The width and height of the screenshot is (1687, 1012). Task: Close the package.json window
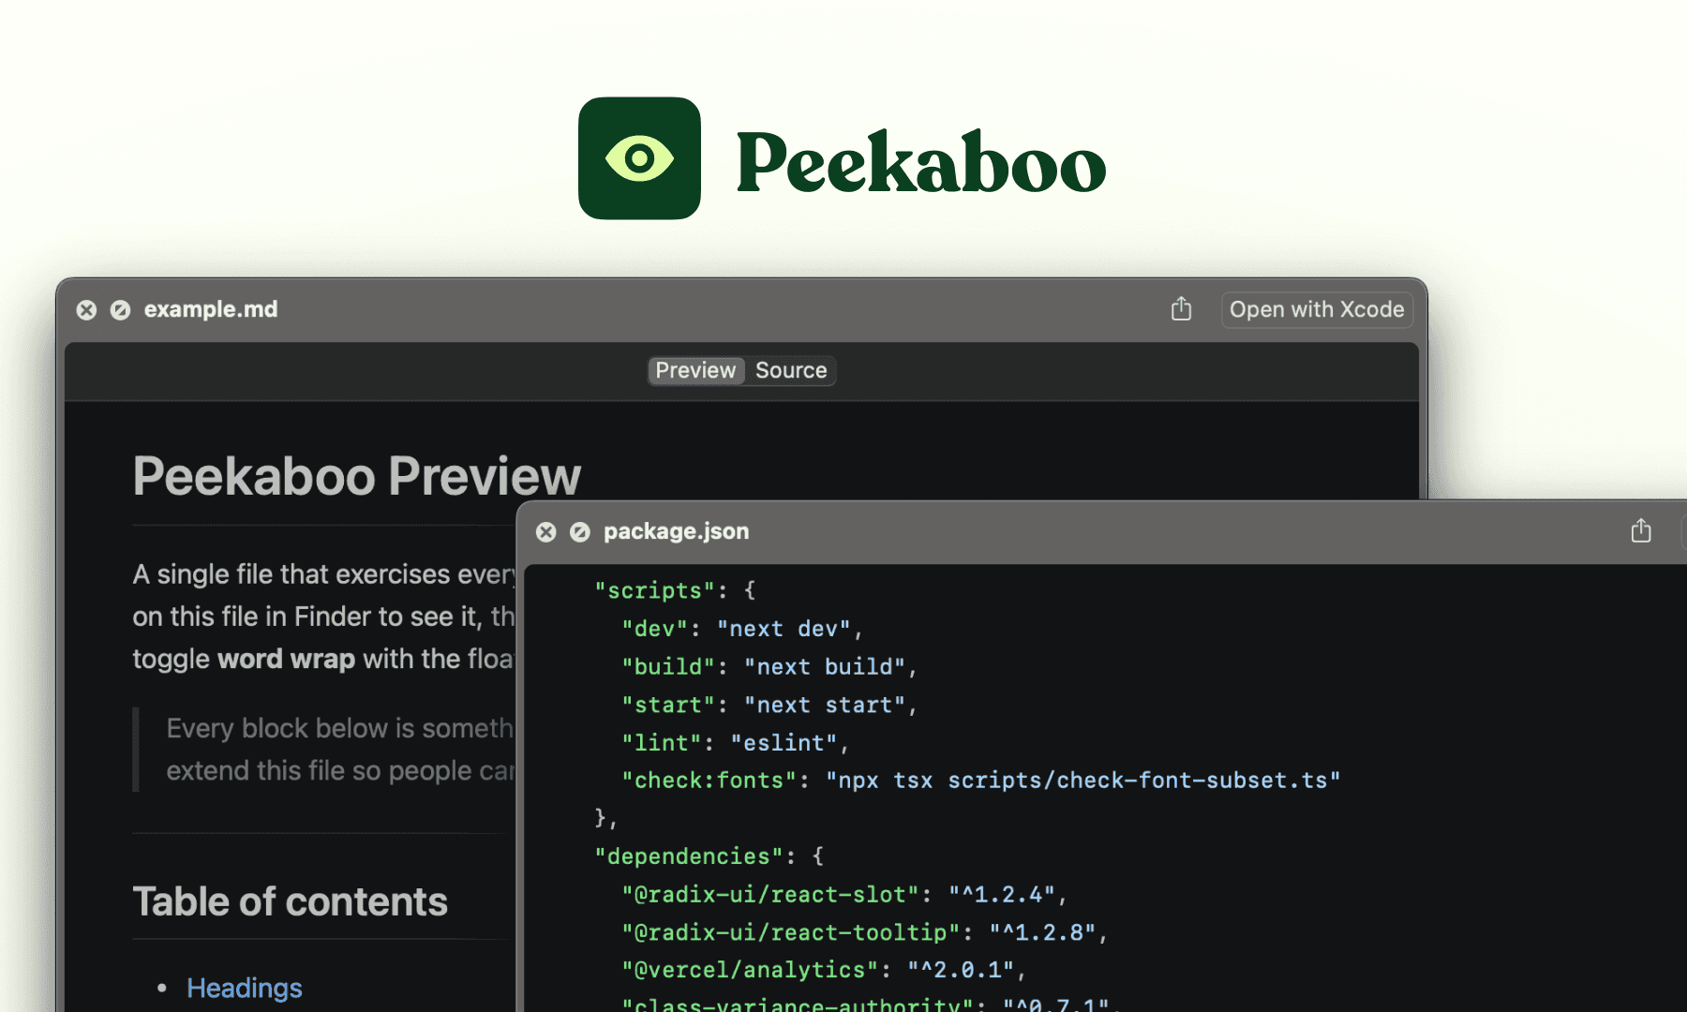pos(545,532)
